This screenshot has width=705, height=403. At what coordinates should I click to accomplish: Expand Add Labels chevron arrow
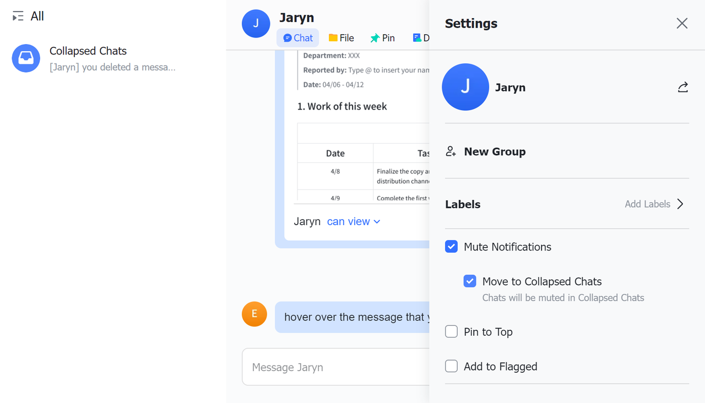(680, 204)
